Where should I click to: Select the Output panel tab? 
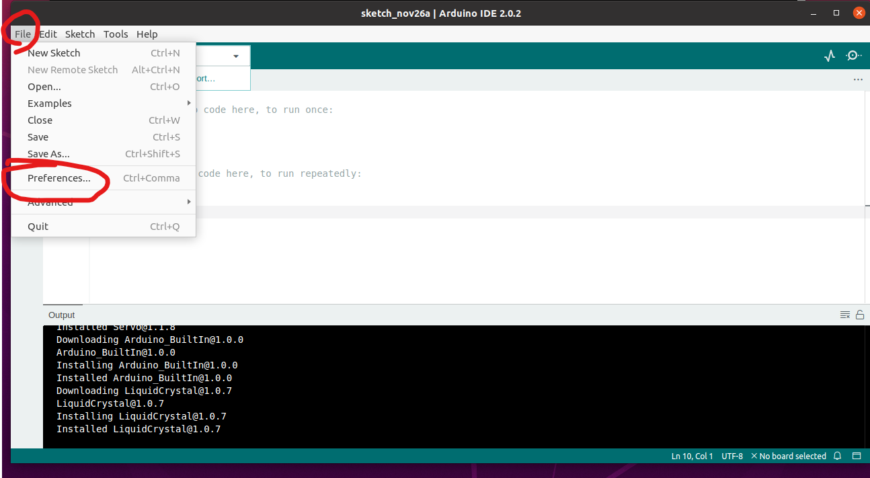[62, 315]
